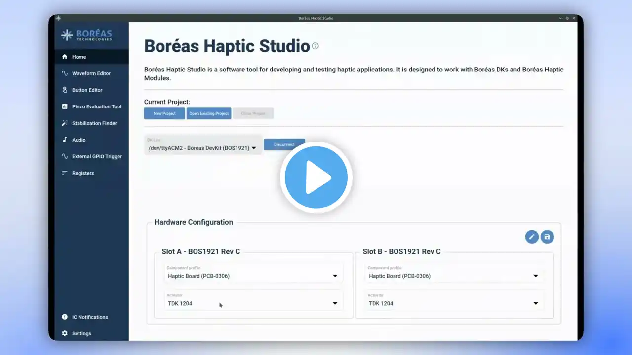The width and height of the screenshot is (632, 355).
Task: Open Settings in the sidebar
Action: (92, 333)
